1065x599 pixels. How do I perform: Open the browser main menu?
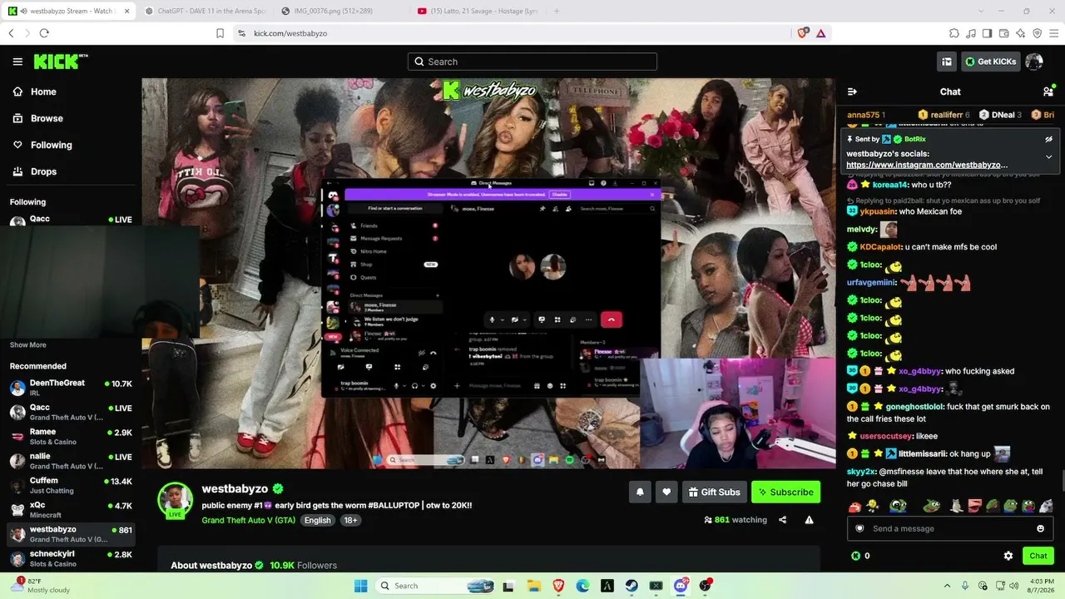(1053, 33)
